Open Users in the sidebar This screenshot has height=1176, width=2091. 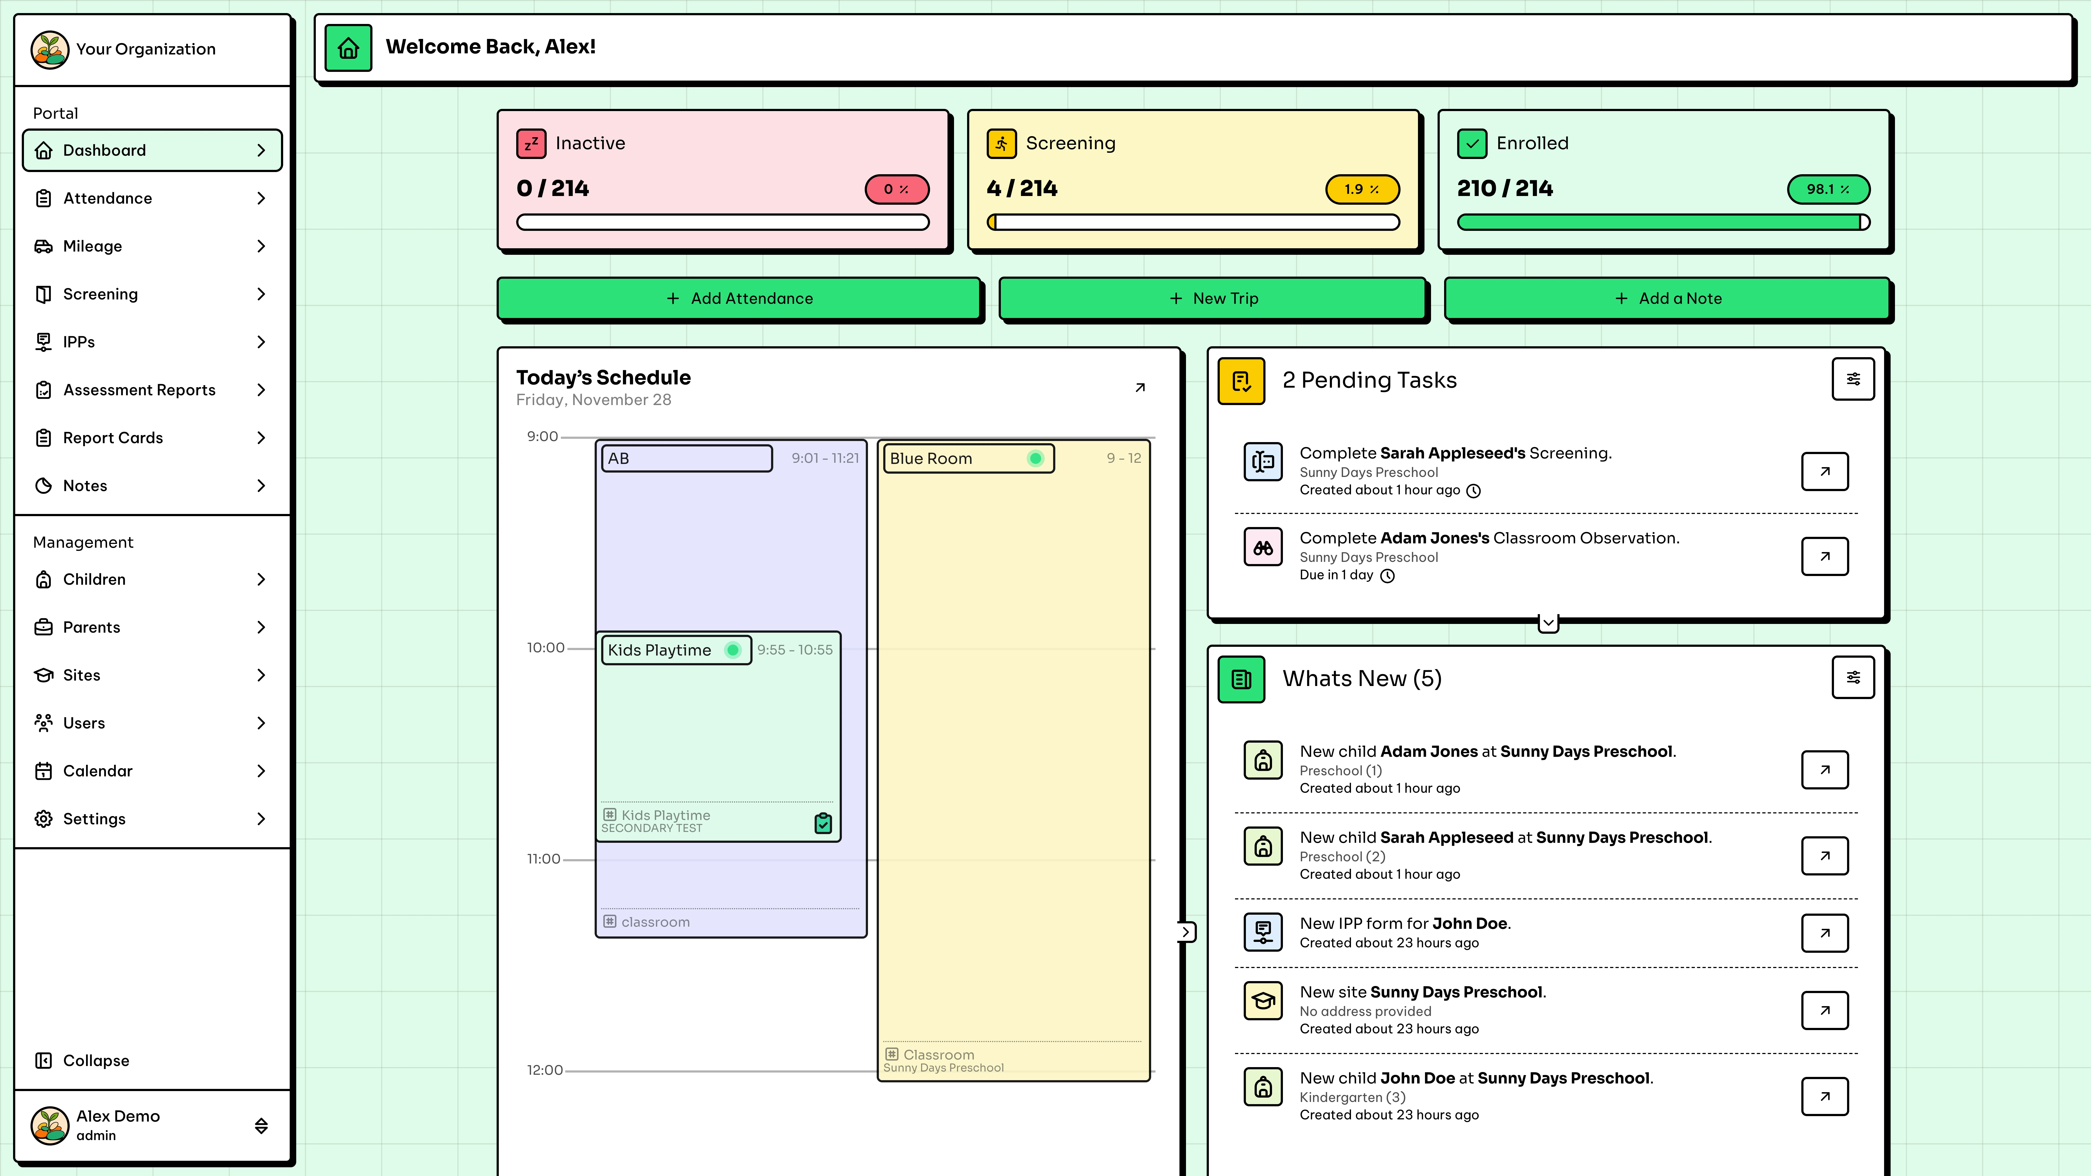[x=152, y=723]
